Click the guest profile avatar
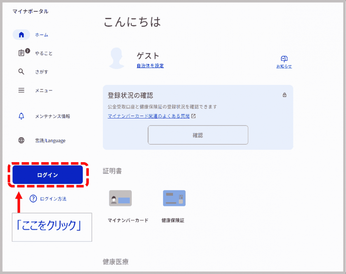Image resolution: width=346 pixels, height=274 pixels. coord(116,59)
